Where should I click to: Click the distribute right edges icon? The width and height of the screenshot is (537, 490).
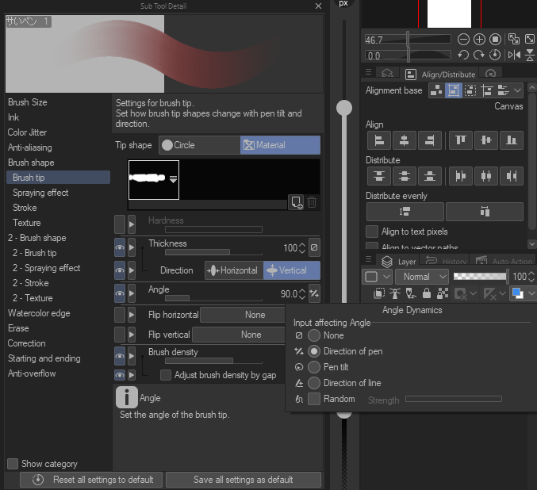[x=512, y=176]
